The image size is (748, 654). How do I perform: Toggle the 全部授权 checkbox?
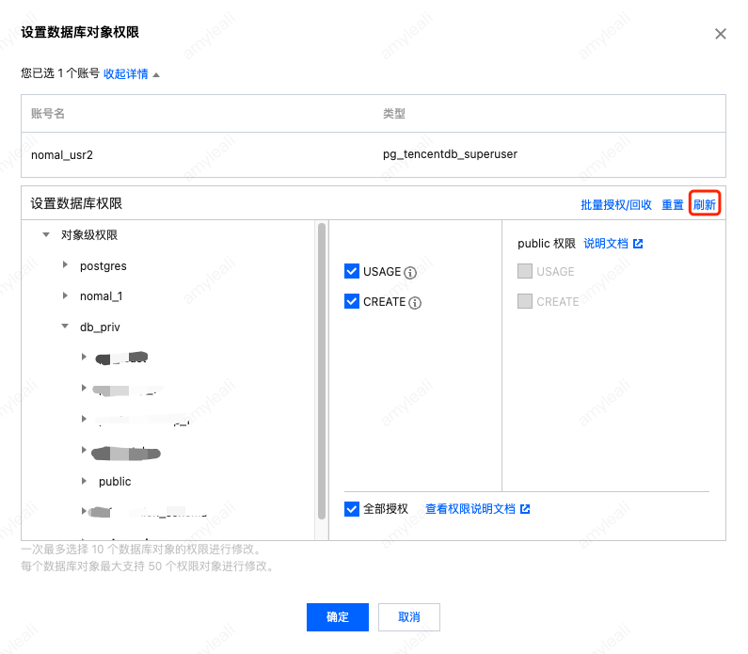click(x=352, y=509)
